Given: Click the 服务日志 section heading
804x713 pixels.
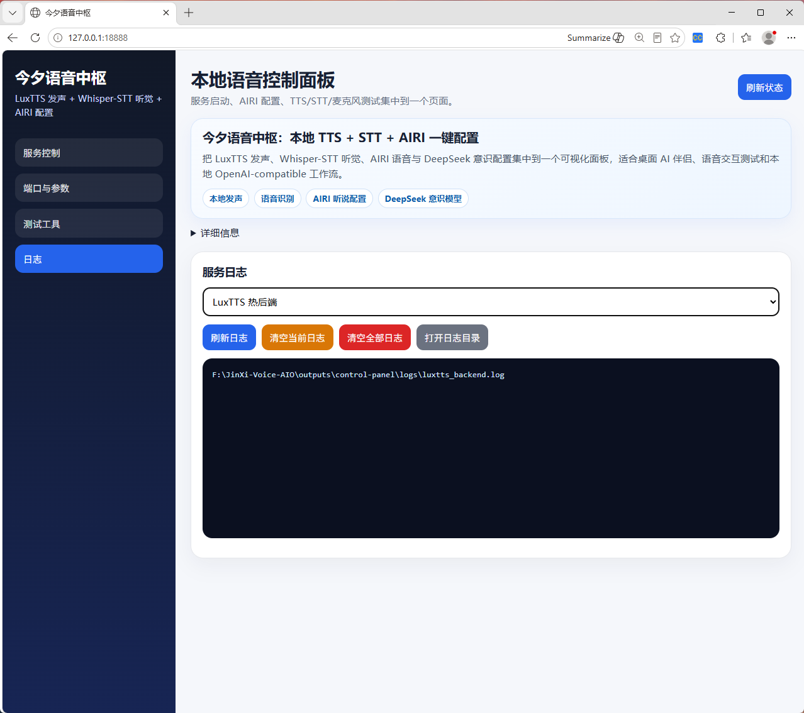Looking at the screenshot, I should (x=225, y=272).
